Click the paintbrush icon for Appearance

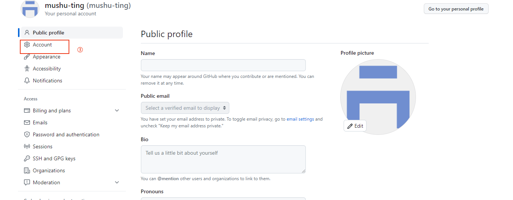point(27,57)
